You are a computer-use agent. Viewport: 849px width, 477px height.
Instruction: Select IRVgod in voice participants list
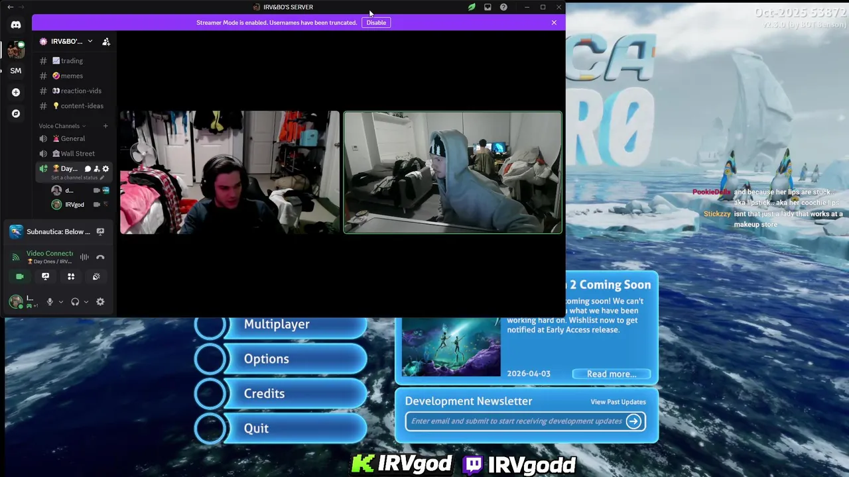(x=74, y=205)
